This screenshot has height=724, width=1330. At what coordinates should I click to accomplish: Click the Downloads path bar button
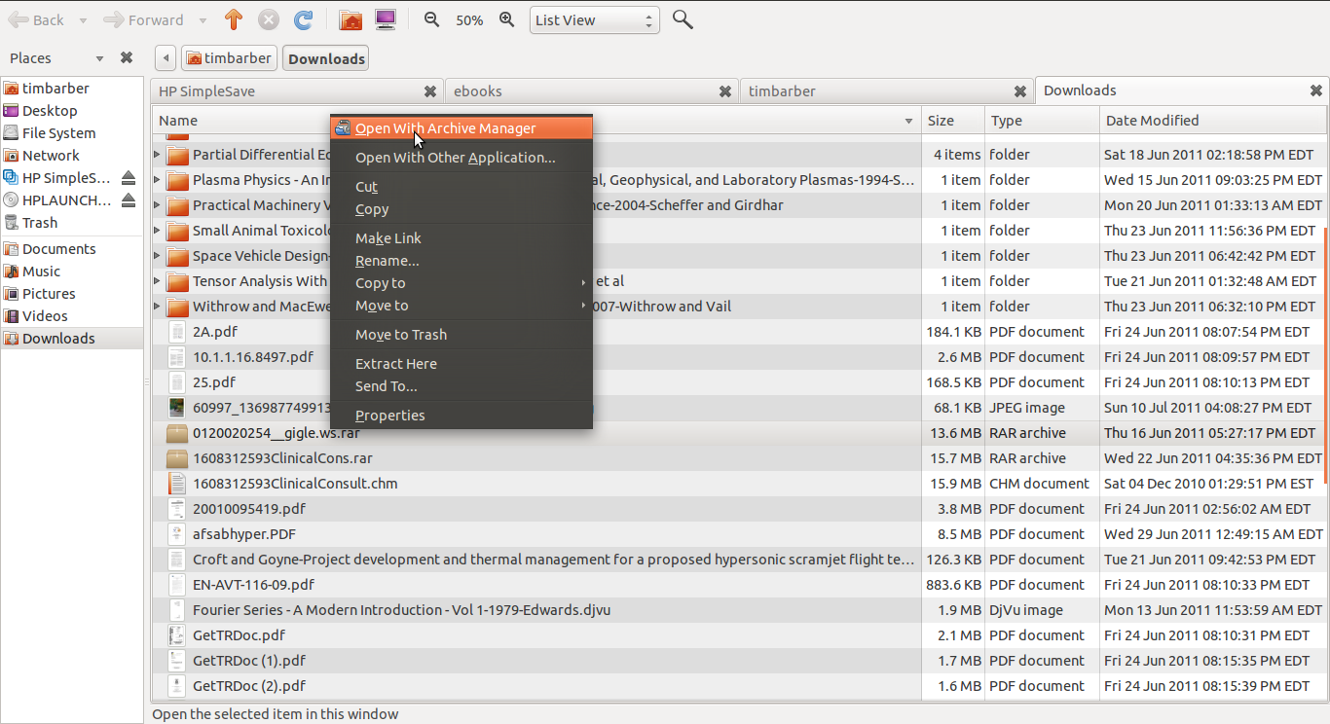326,58
